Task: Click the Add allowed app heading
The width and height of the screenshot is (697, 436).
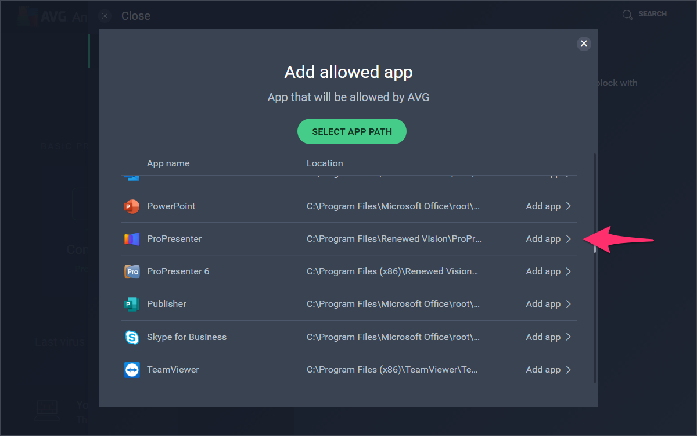Action: point(348,72)
